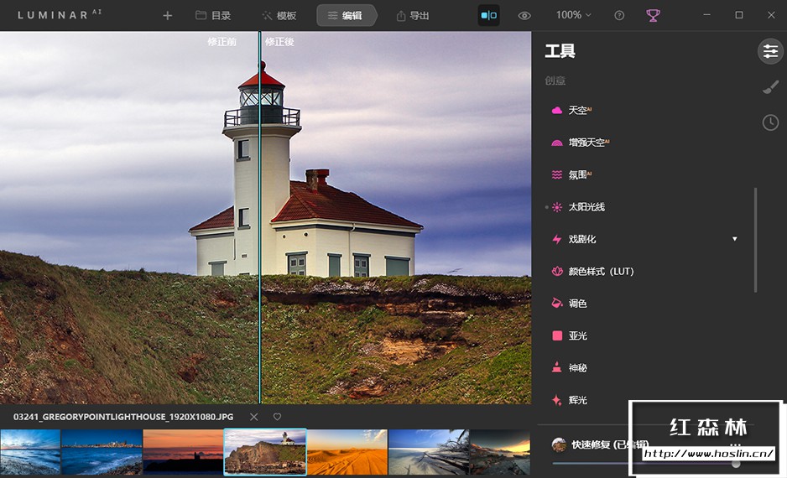Toggle the before/after compare view button
Screen dimensions: 787x478
click(489, 16)
